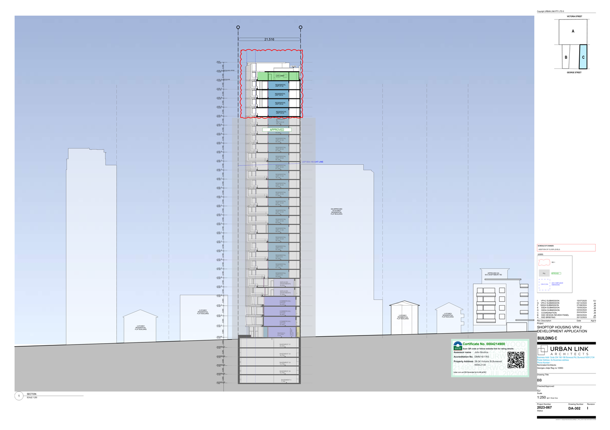Click the QR code on the certificate
Viewport: 610px width, 430px height.
pos(515,360)
